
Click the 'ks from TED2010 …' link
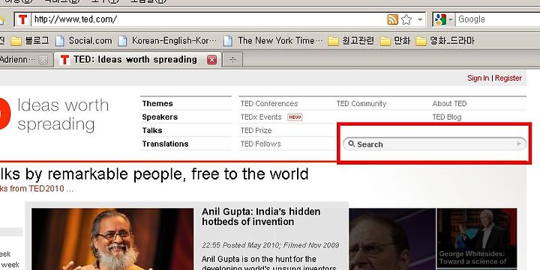tap(37, 188)
